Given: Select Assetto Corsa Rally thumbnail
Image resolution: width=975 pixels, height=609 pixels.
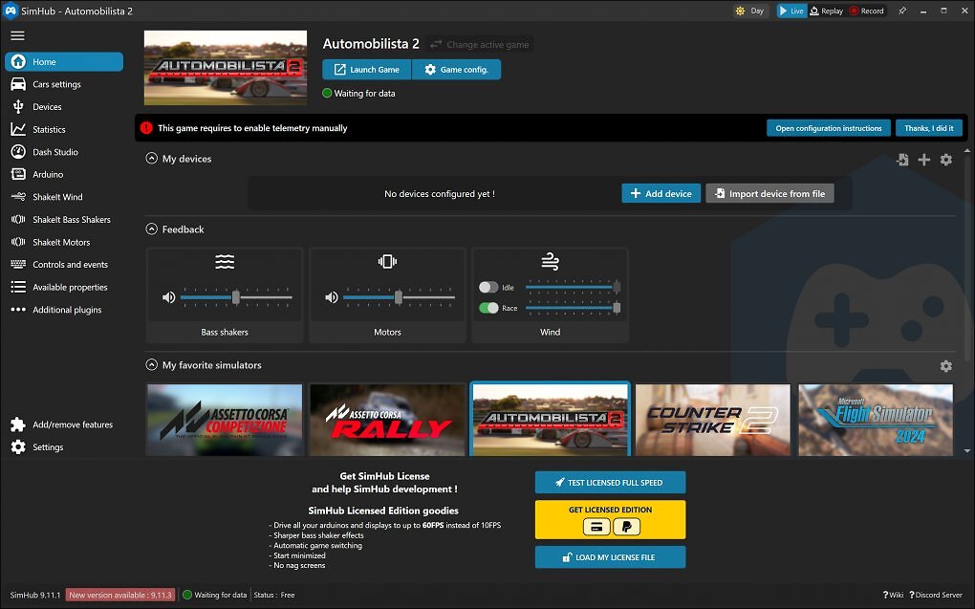Looking at the screenshot, I should click(x=387, y=420).
